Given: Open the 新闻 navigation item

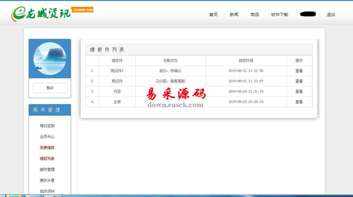Looking at the screenshot, I should pos(234,15).
